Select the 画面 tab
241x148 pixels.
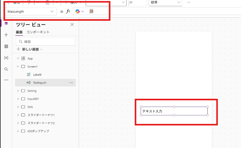click(19, 32)
